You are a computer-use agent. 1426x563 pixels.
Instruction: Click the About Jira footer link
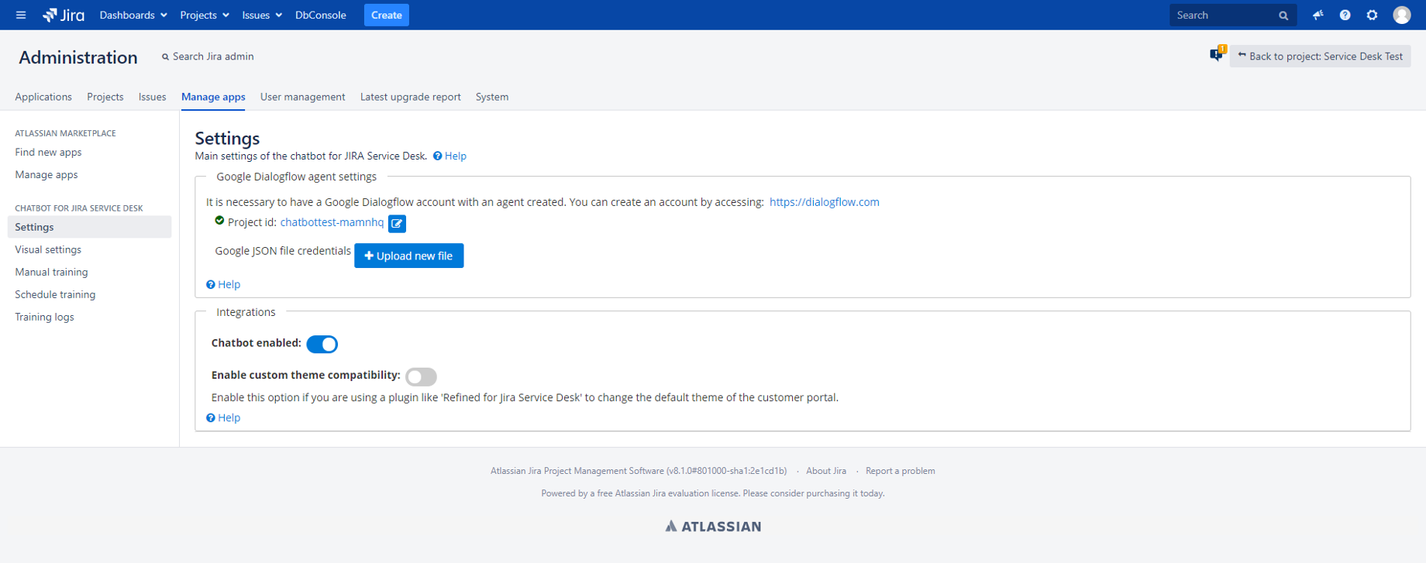point(826,471)
